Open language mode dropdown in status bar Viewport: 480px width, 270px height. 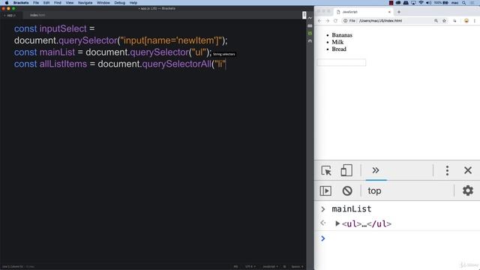[x=270, y=267]
